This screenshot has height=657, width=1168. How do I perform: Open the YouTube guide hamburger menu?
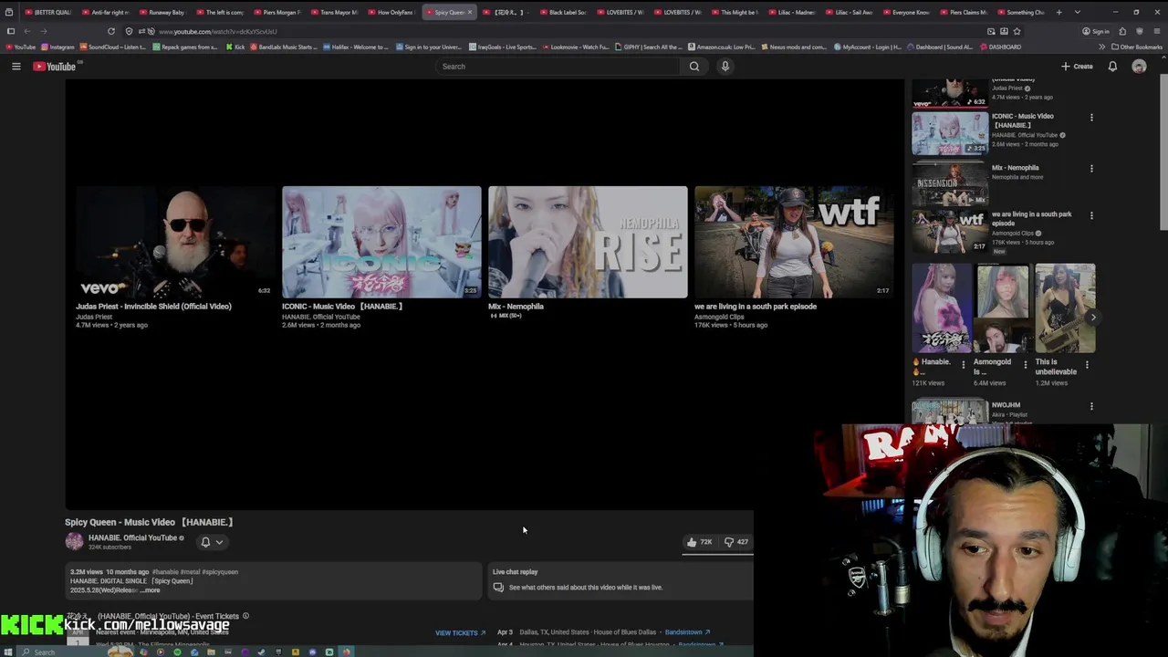pos(16,67)
